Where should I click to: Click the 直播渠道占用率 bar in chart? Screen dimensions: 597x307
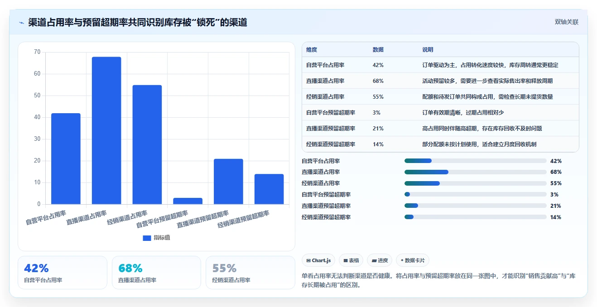tap(106, 130)
